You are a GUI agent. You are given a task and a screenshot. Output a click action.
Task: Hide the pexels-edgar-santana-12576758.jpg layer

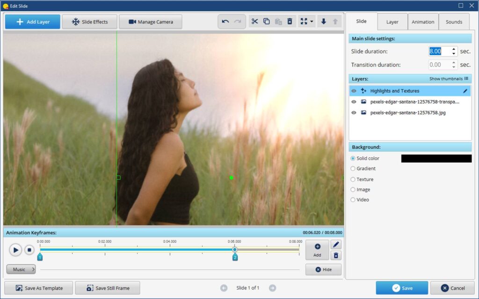point(354,112)
